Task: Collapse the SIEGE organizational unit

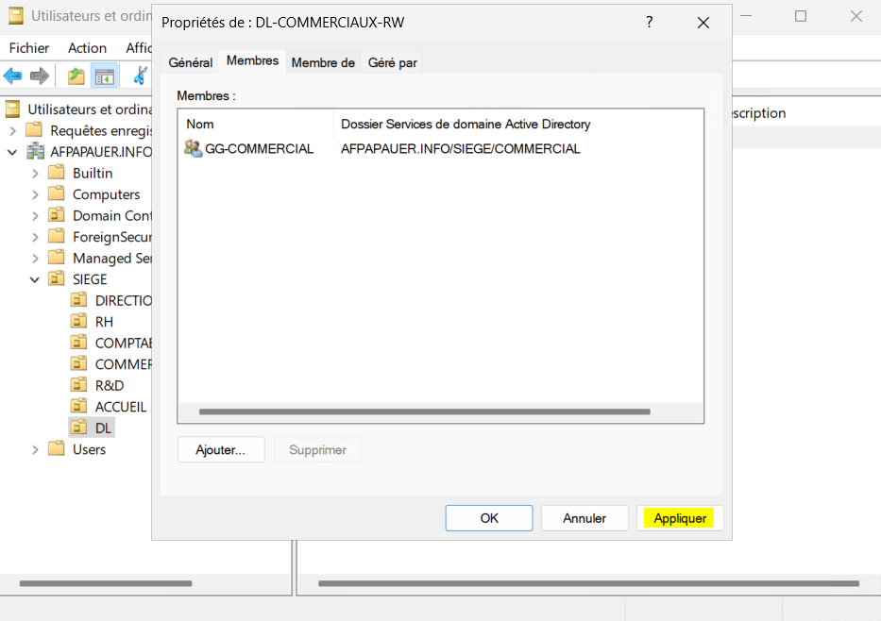Action: [36, 279]
